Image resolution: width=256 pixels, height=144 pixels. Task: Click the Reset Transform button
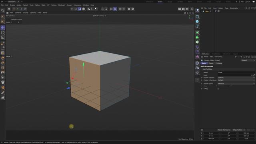pyautogui.click(x=224, y=130)
